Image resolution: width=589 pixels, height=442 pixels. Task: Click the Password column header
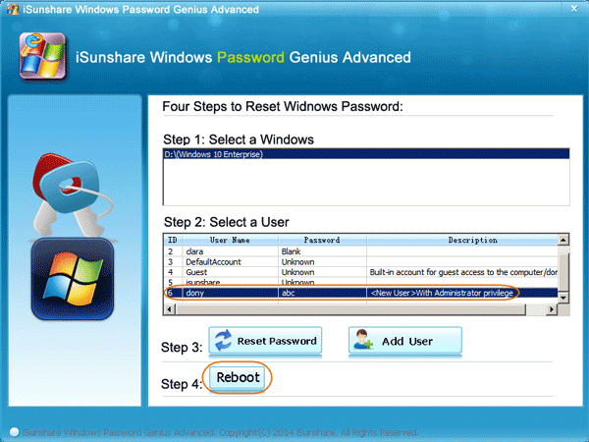[322, 240]
